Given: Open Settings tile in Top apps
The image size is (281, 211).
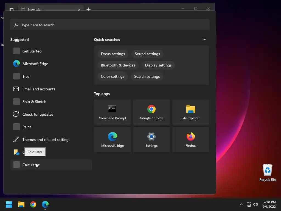Looking at the screenshot, I should coord(151,140).
